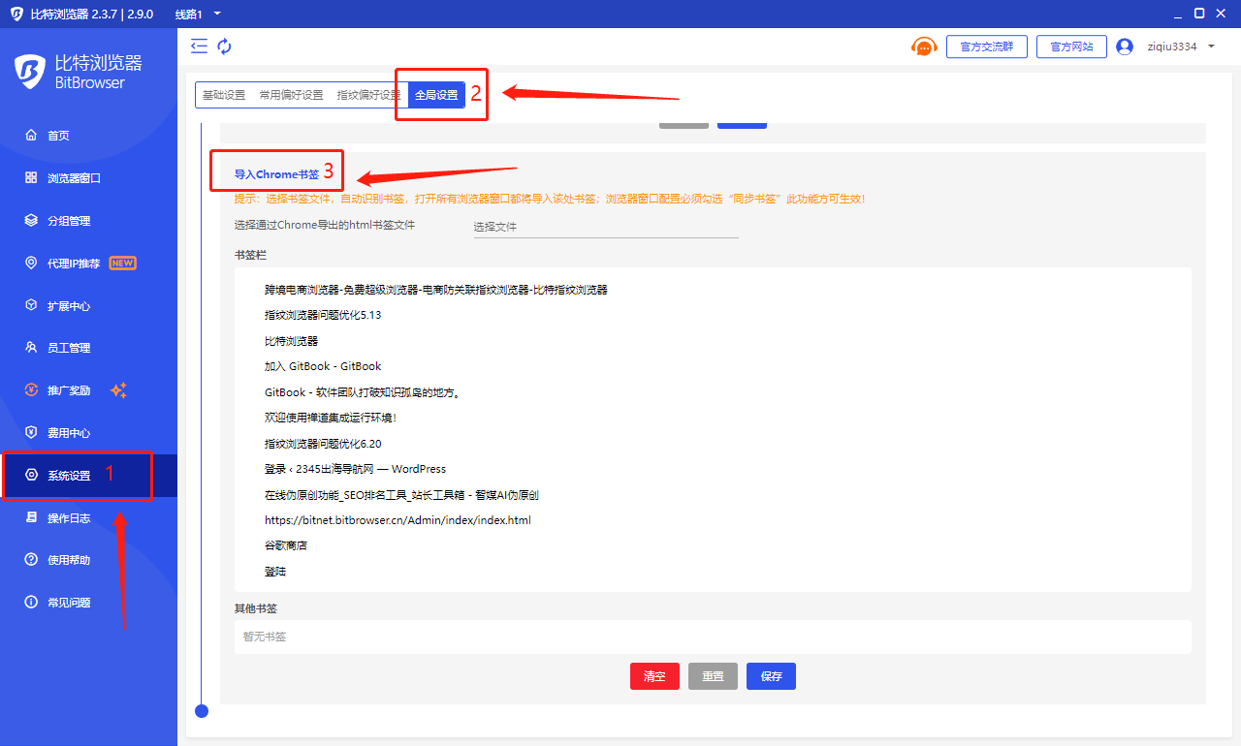This screenshot has height=746, width=1241.
Task: Switch to 基础设置 tab
Action: click(x=224, y=95)
